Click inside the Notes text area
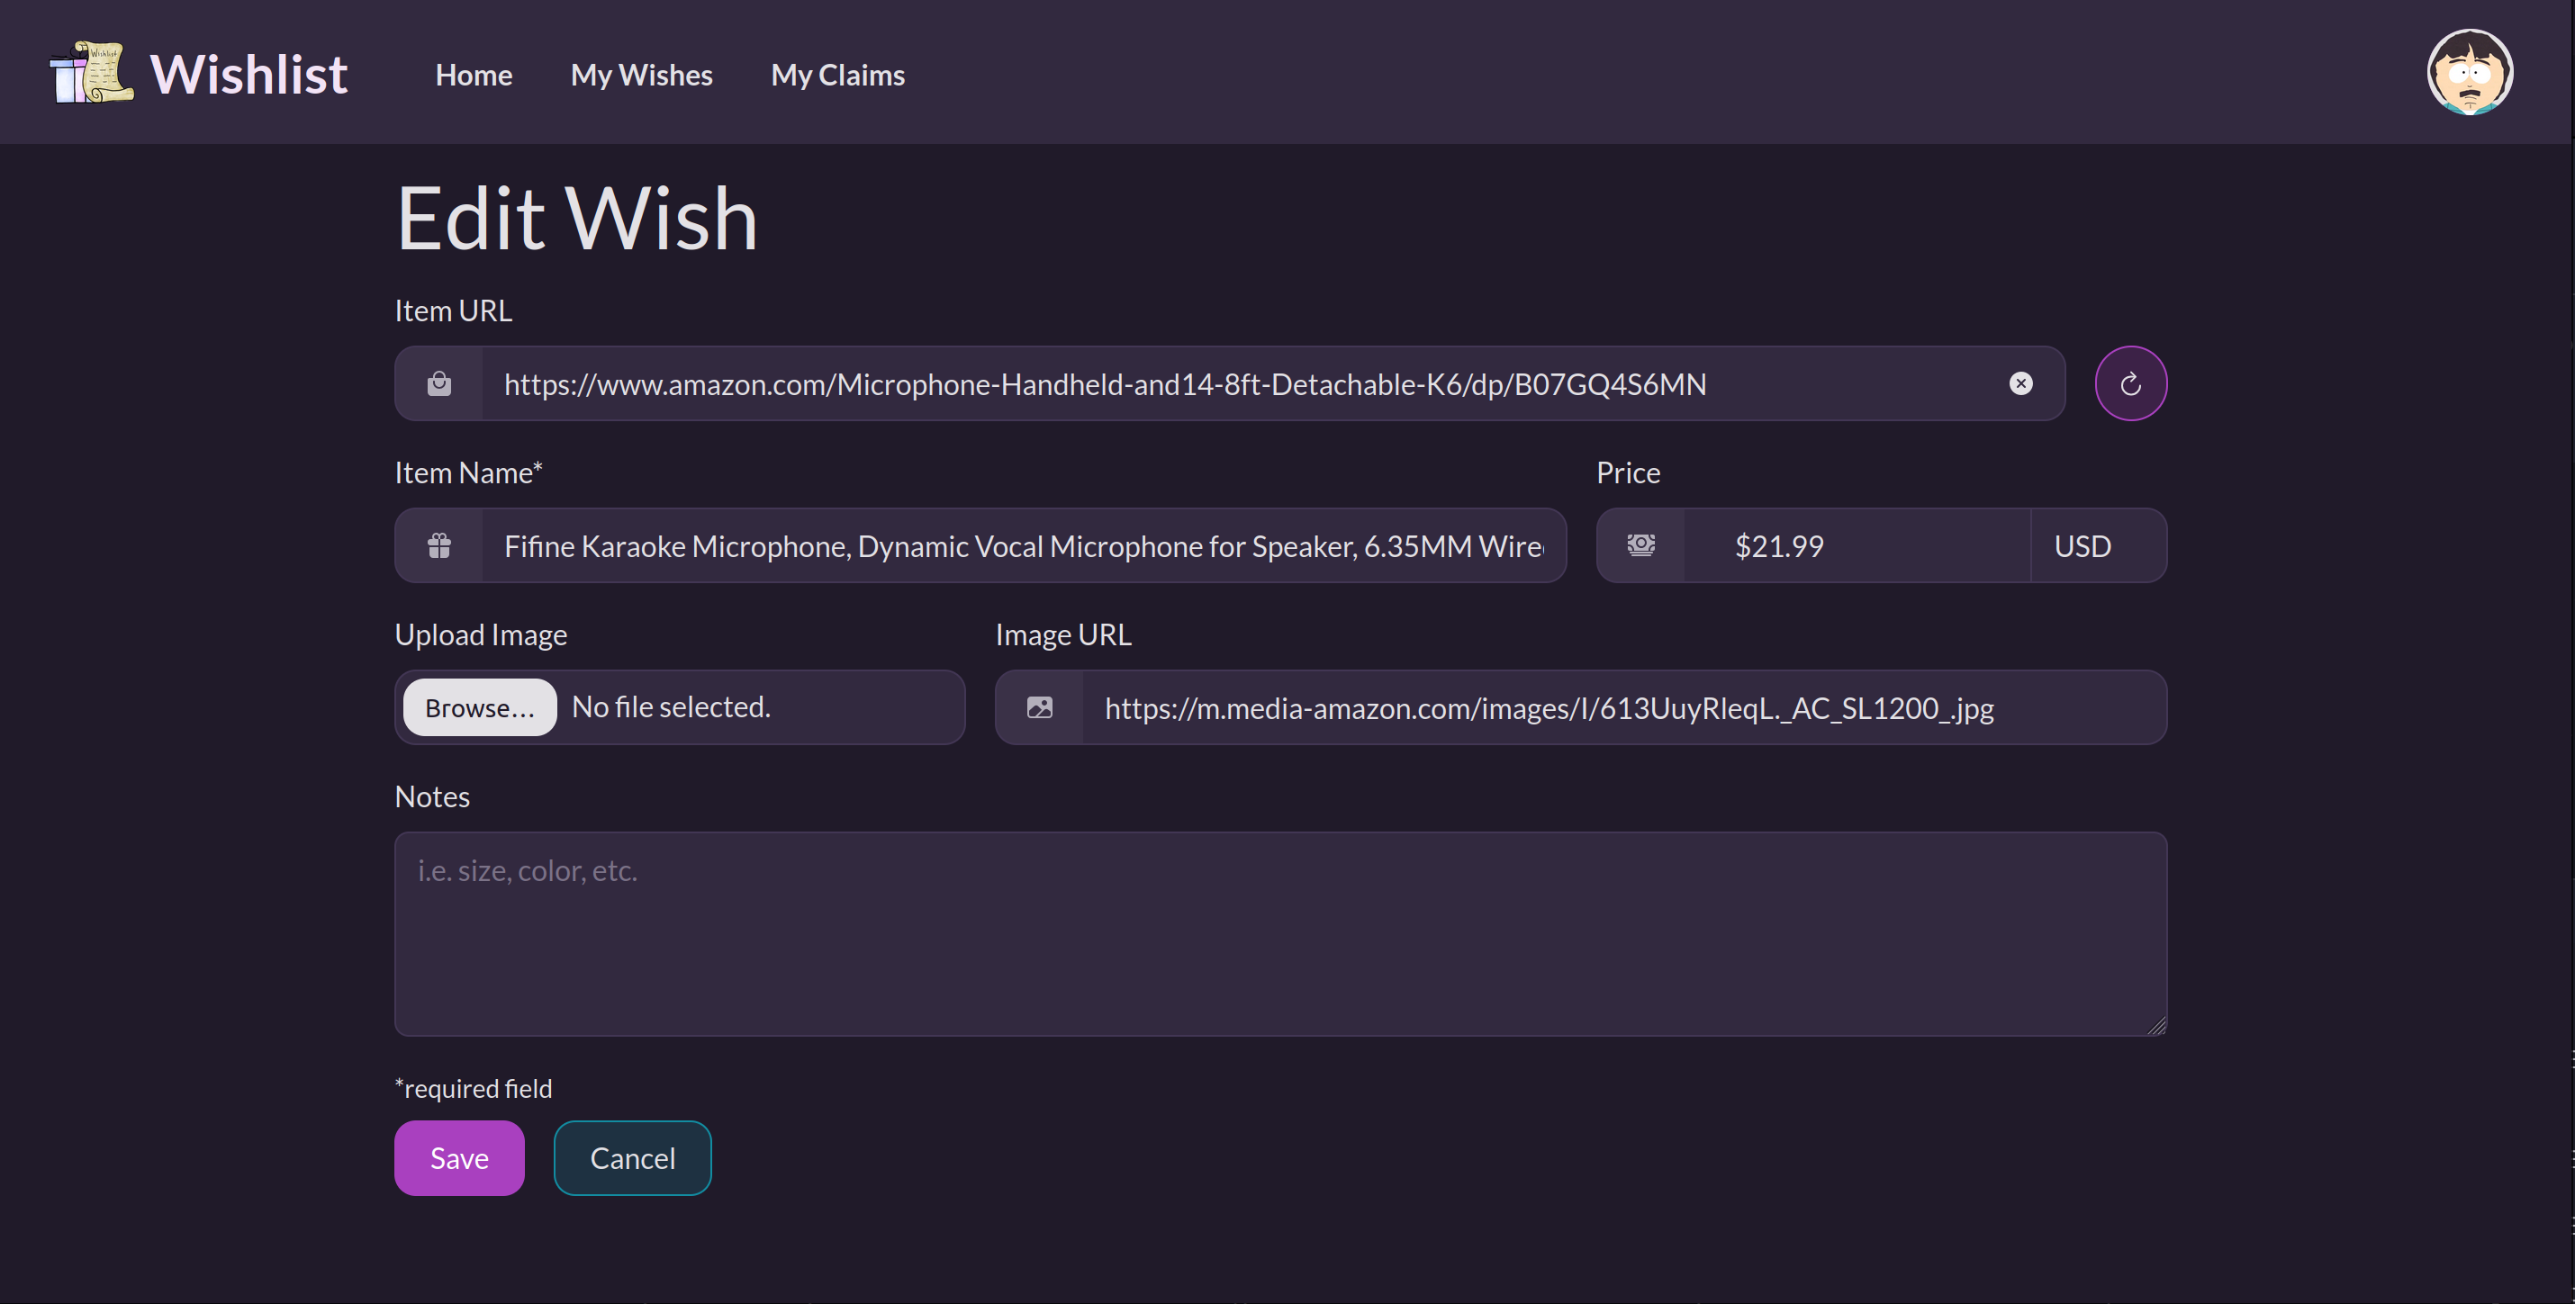The image size is (2575, 1304). (1279, 934)
